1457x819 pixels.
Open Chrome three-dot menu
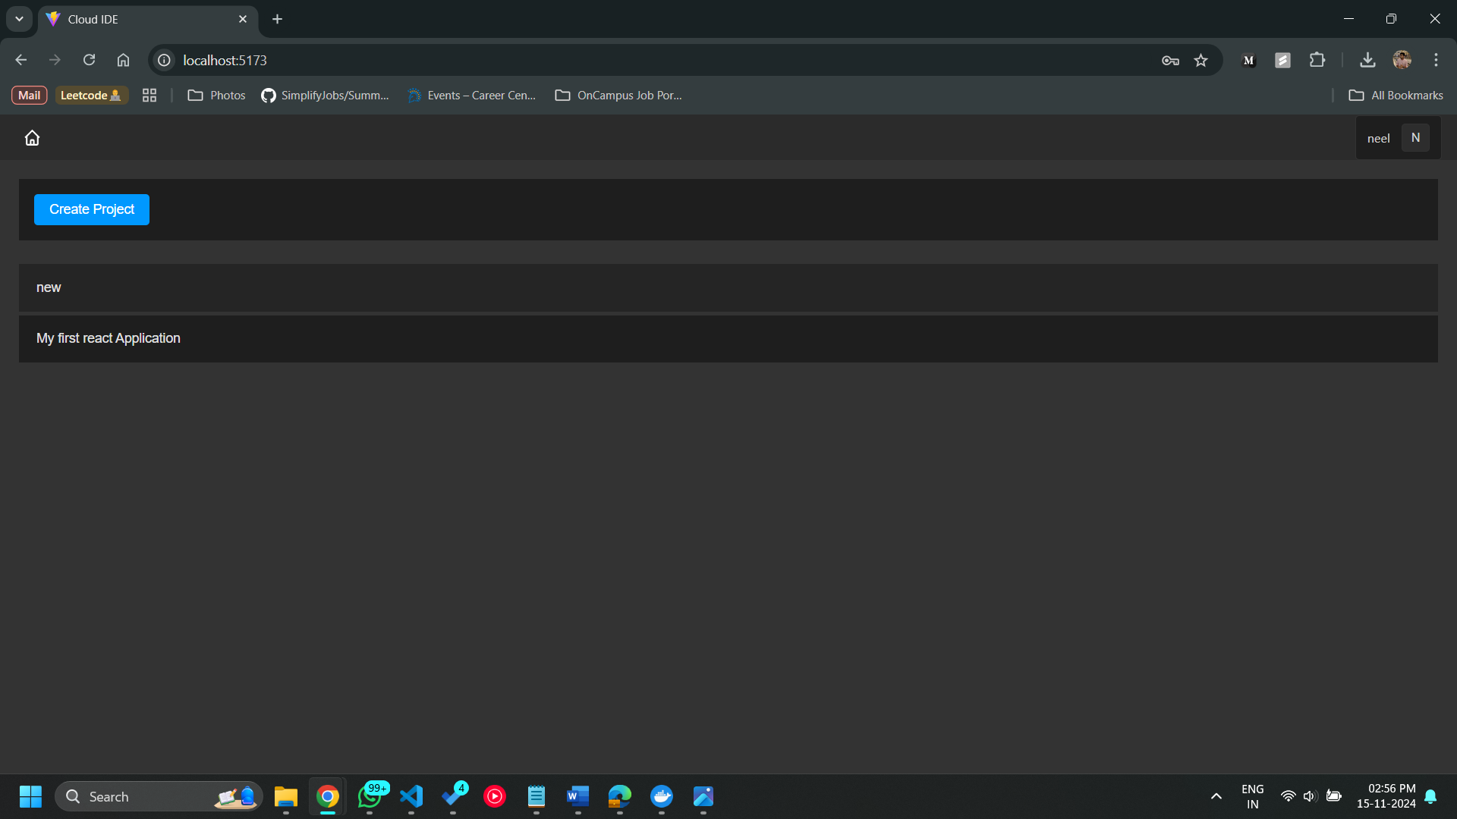1436,60
